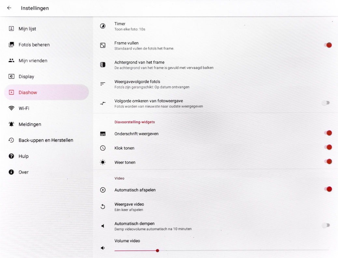Open Timer photo duration setting
This screenshot has height=258, width=338.
[x=130, y=26]
